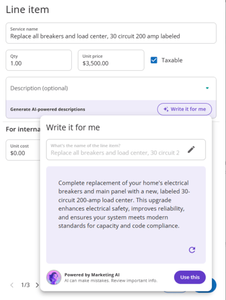This screenshot has height=300, width=226.
Task: Click the generated description paragraph text
Action: [124, 204]
